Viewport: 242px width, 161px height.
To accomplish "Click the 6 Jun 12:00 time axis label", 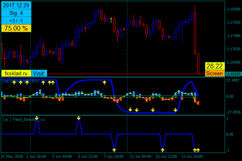I will click(88, 157).
